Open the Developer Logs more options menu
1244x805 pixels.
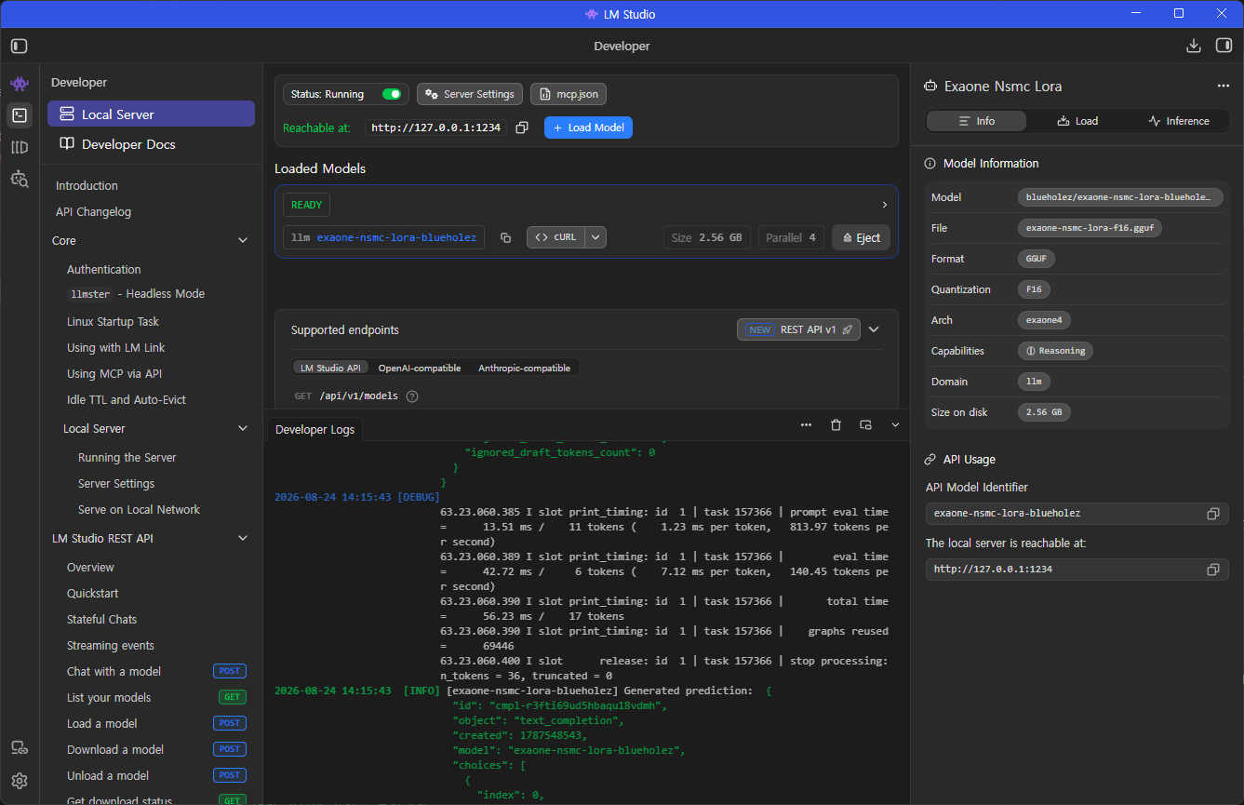click(x=806, y=424)
